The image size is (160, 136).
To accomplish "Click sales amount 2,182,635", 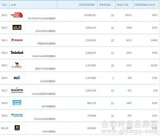I will [90, 53].
